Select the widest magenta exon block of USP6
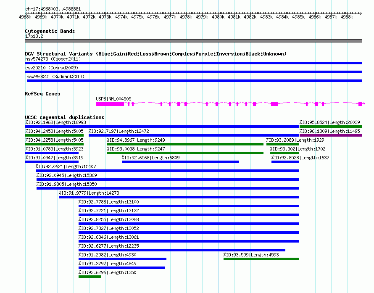Viewport: 374px width, 293px height. pos(110,104)
